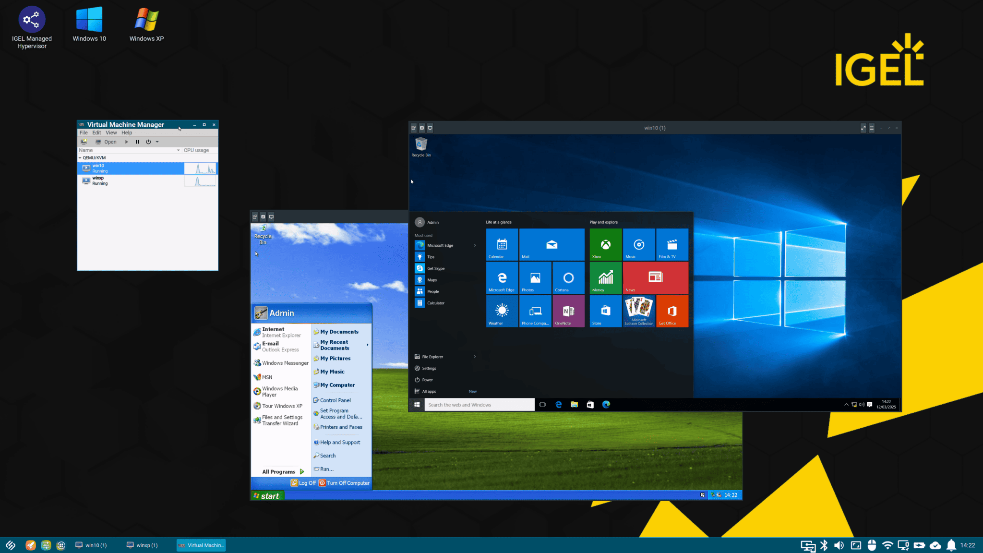The image size is (983, 553).
Task: Open the Xbox tile
Action: click(606, 244)
